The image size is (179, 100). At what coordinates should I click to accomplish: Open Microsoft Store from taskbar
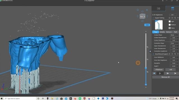pos(62,99)
